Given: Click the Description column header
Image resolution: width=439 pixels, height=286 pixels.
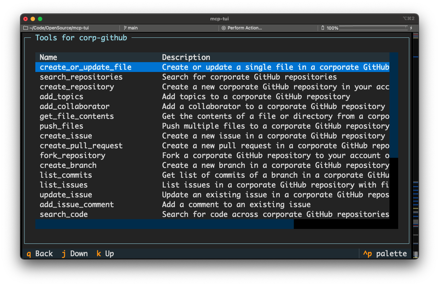Looking at the screenshot, I should [x=186, y=57].
